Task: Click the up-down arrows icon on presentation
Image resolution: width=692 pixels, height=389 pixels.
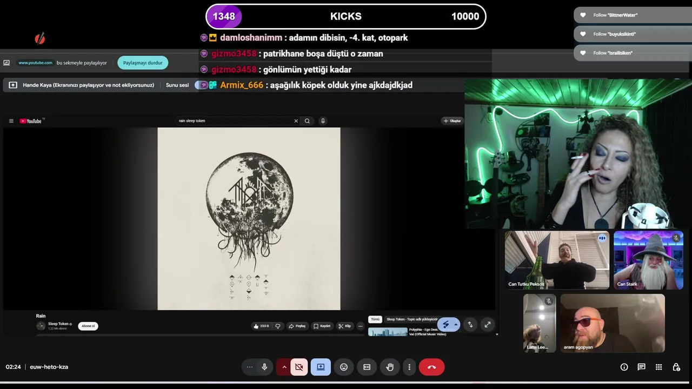Action: [x=470, y=324]
